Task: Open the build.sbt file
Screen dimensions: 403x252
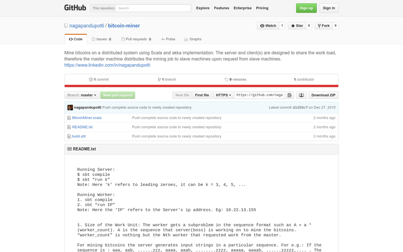Action: tap(79, 136)
